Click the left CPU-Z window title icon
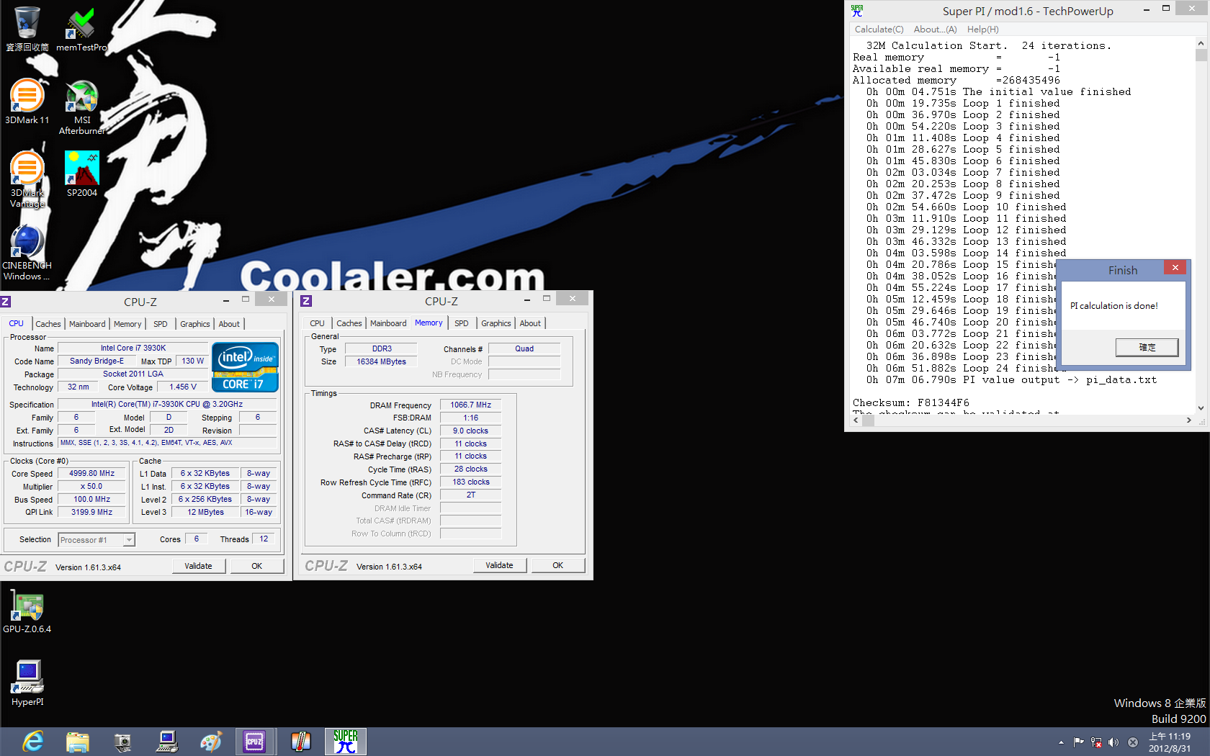This screenshot has width=1210, height=756. pos(6,302)
